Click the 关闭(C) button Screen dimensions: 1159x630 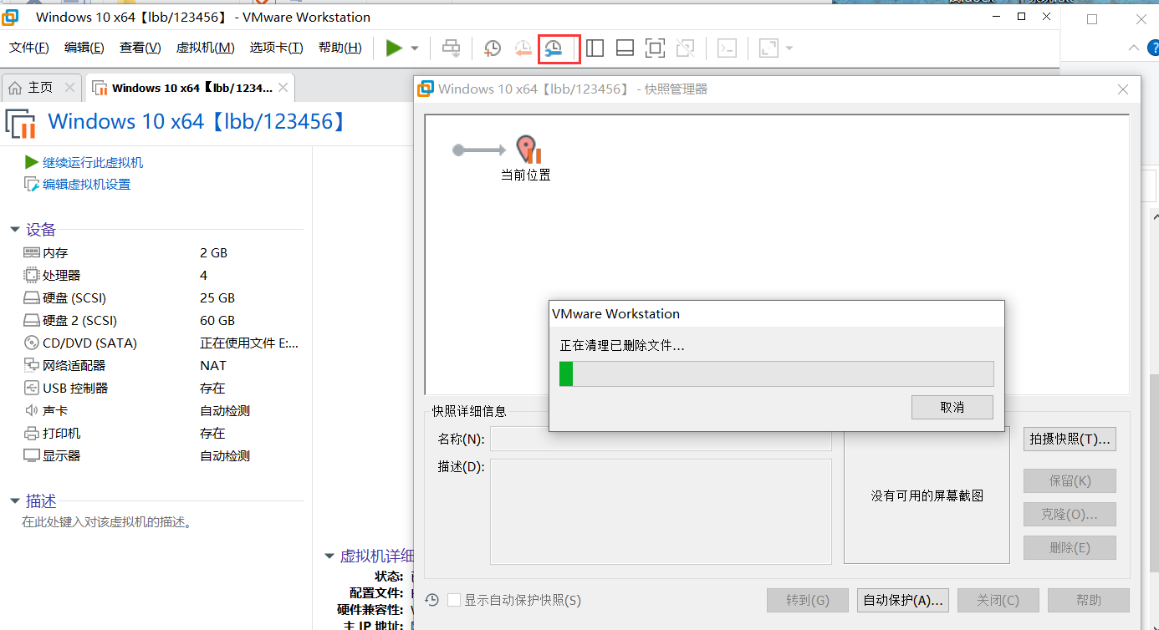pos(998,600)
